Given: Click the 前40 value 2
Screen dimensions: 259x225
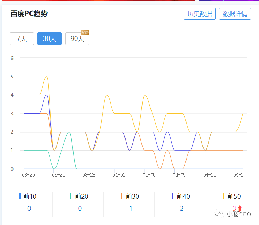Looking at the screenshot, I should (x=182, y=208).
